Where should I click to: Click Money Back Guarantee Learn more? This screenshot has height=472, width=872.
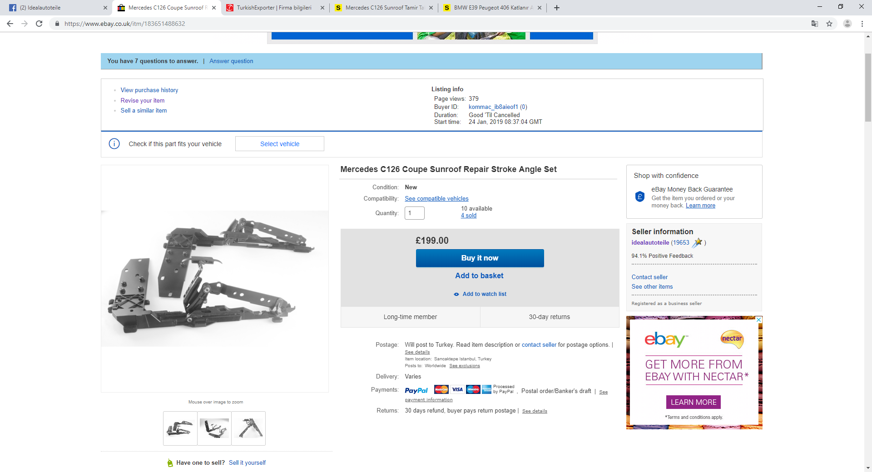[700, 206]
